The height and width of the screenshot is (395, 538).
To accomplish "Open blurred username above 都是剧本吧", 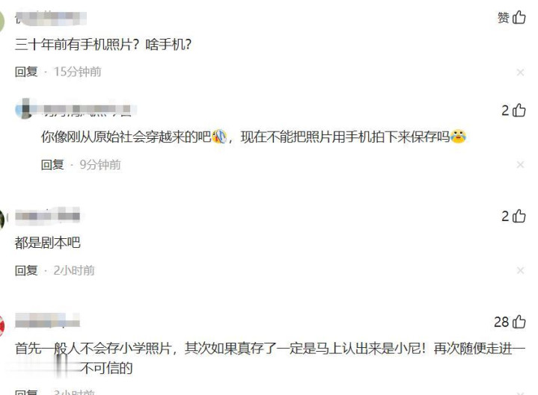I will 47,216.
